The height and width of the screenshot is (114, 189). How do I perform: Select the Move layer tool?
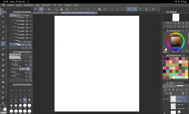tap(3, 16)
